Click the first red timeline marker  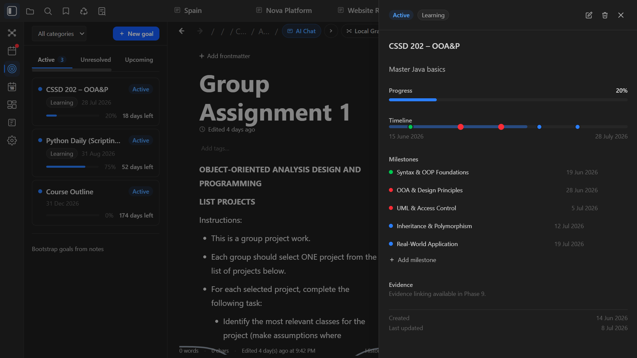coord(460,127)
